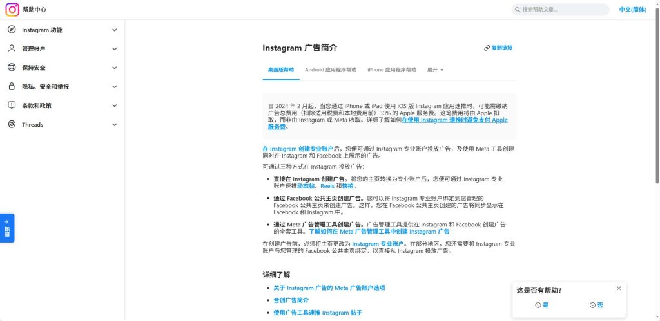660x321 pixels.
Task: Expand the Threads section chevron
Action: click(115, 124)
